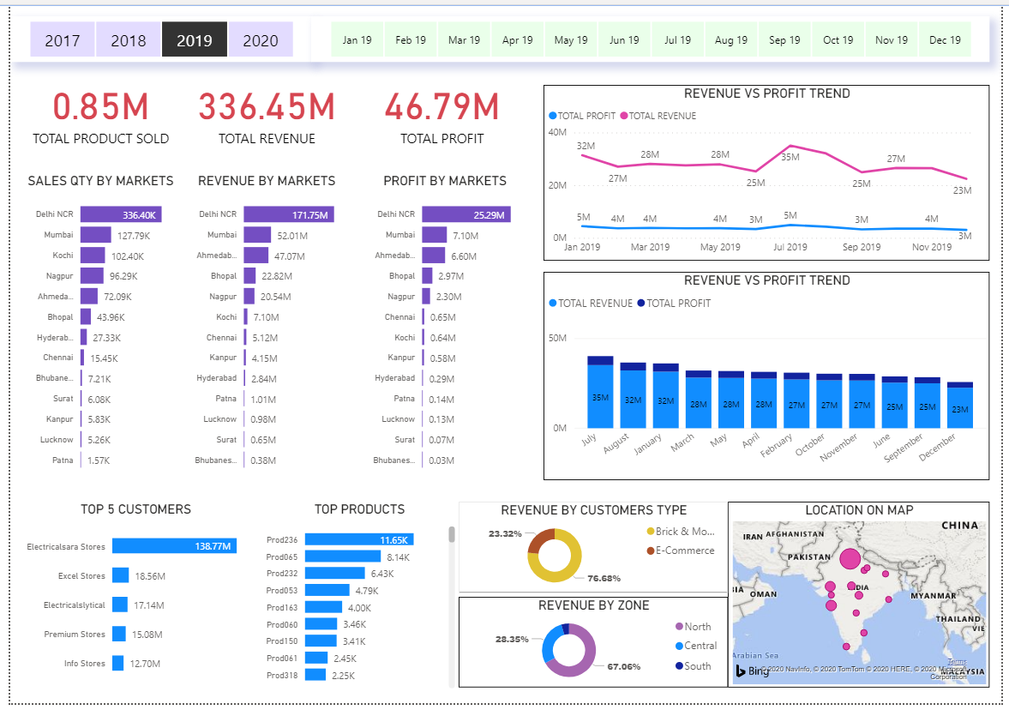Switch to the 2017 year tab
Screen dimensions: 1009x710
pos(62,39)
